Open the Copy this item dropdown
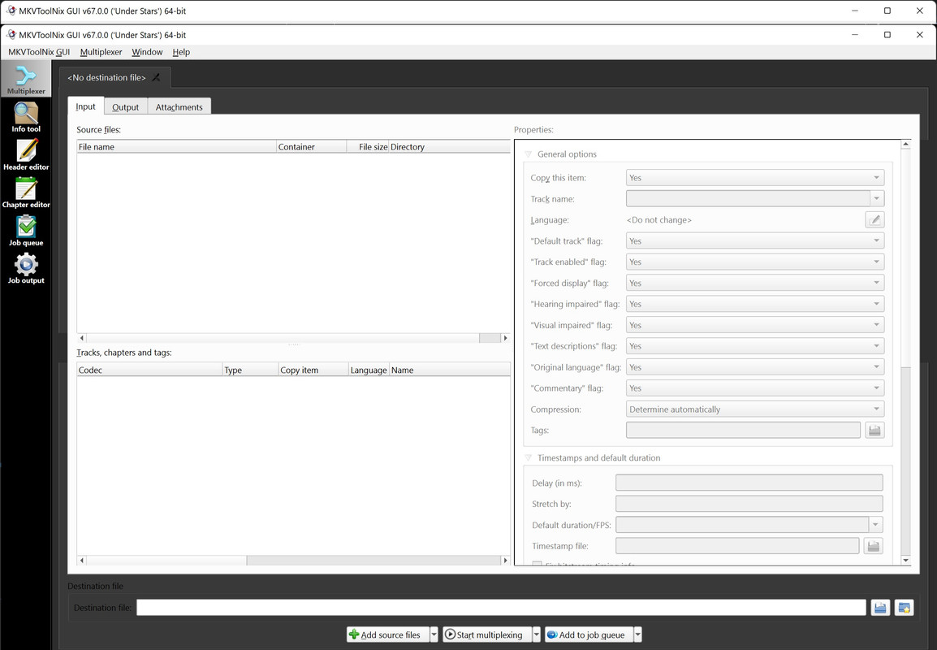 (x=755, y=178)
